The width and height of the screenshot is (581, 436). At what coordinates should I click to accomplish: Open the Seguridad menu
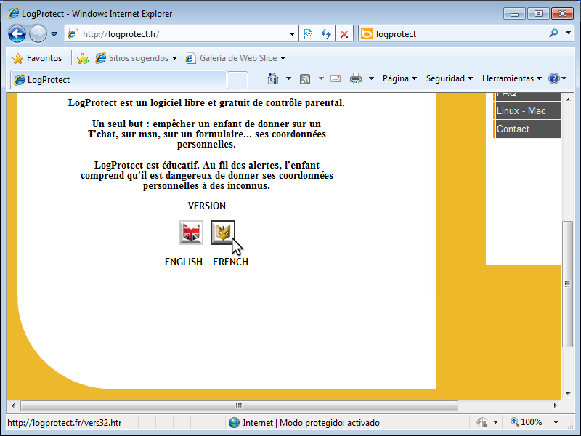[450, 78]
